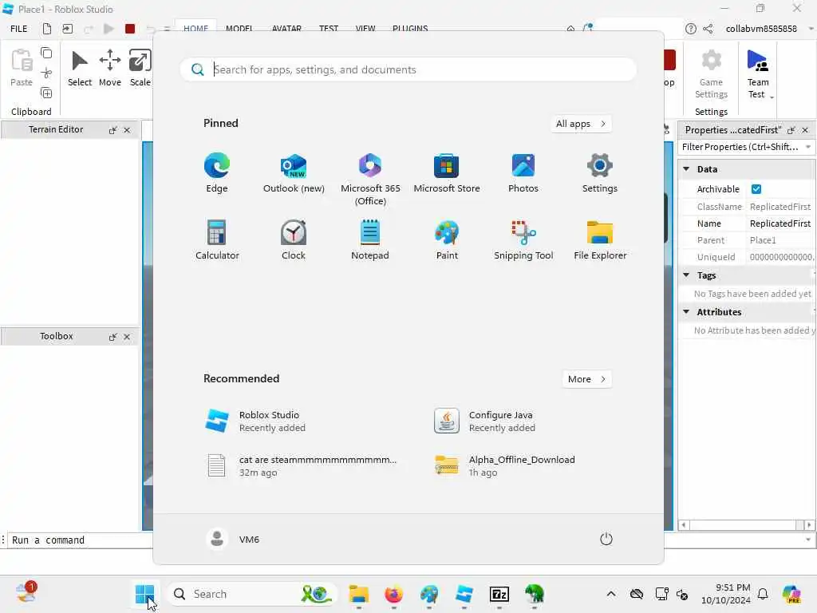Click the VM6 user account button
The height and width of the screenshot is (613, 817).
tap(233, 539)
